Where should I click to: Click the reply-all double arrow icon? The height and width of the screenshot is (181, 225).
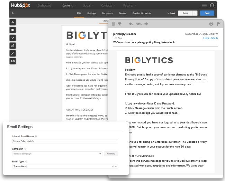tap(138, 24)
